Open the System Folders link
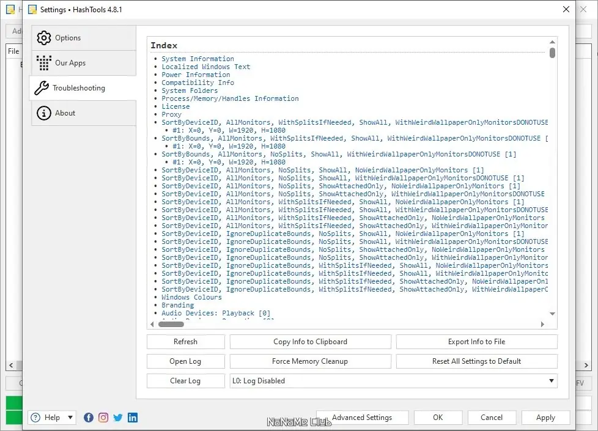 [190, 90]
